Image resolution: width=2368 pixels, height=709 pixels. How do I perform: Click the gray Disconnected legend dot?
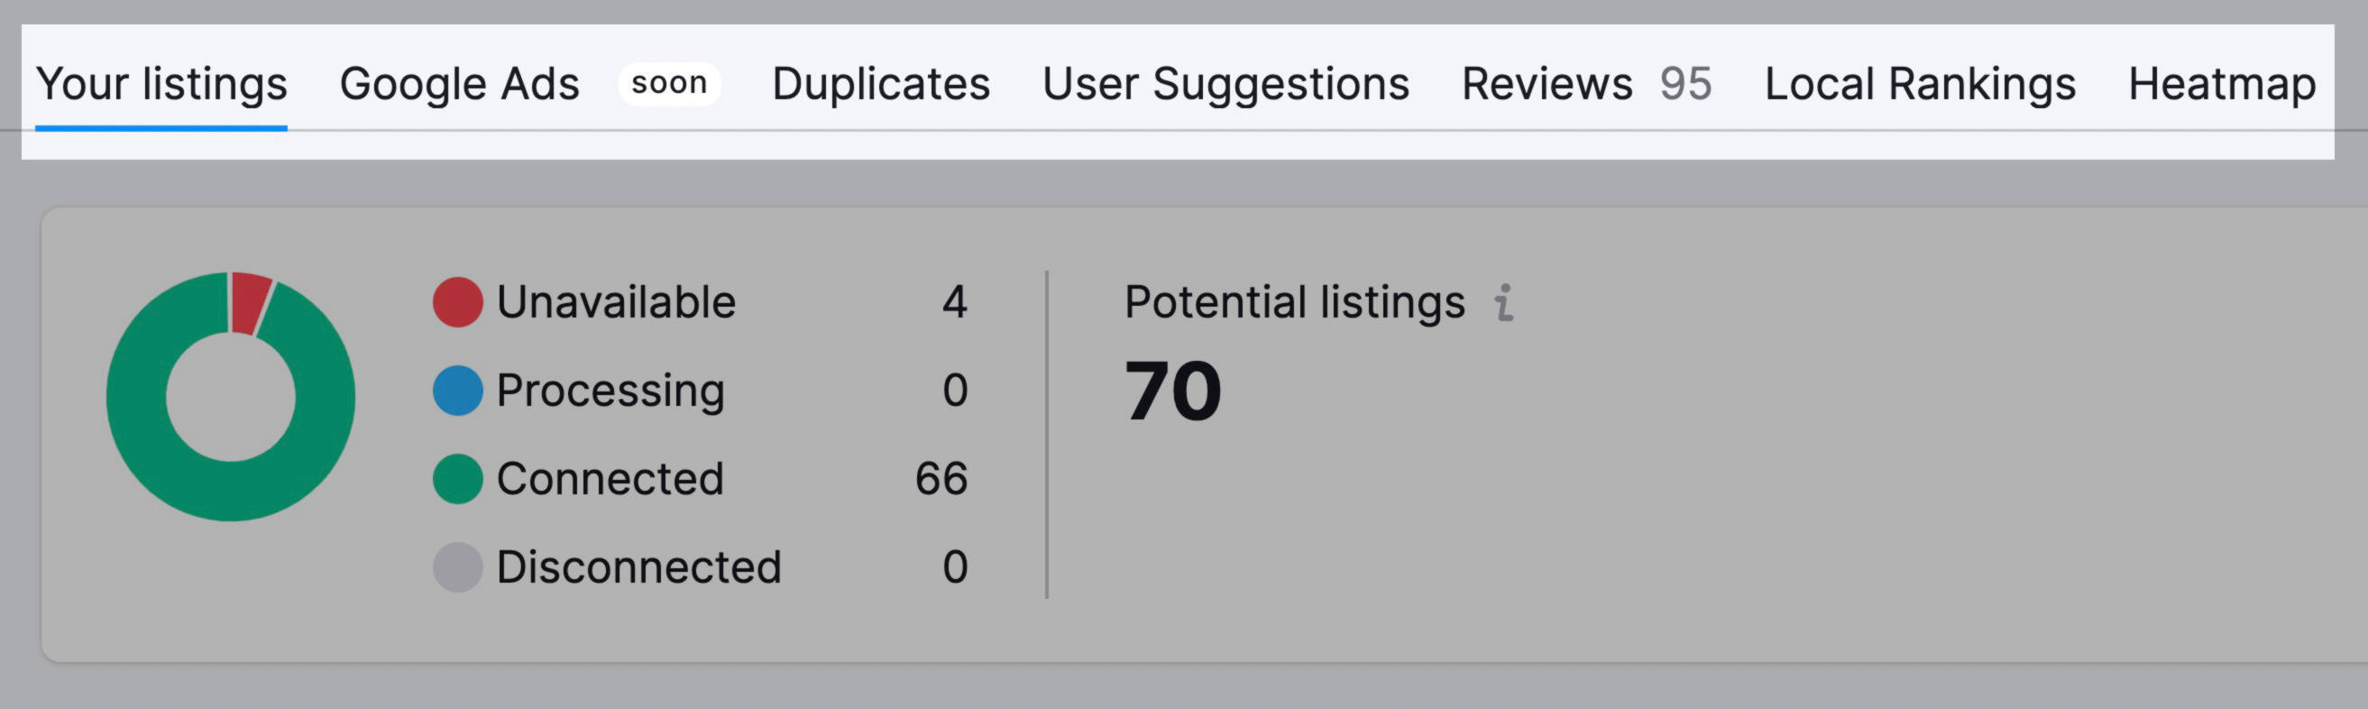(x=457, y=567)
